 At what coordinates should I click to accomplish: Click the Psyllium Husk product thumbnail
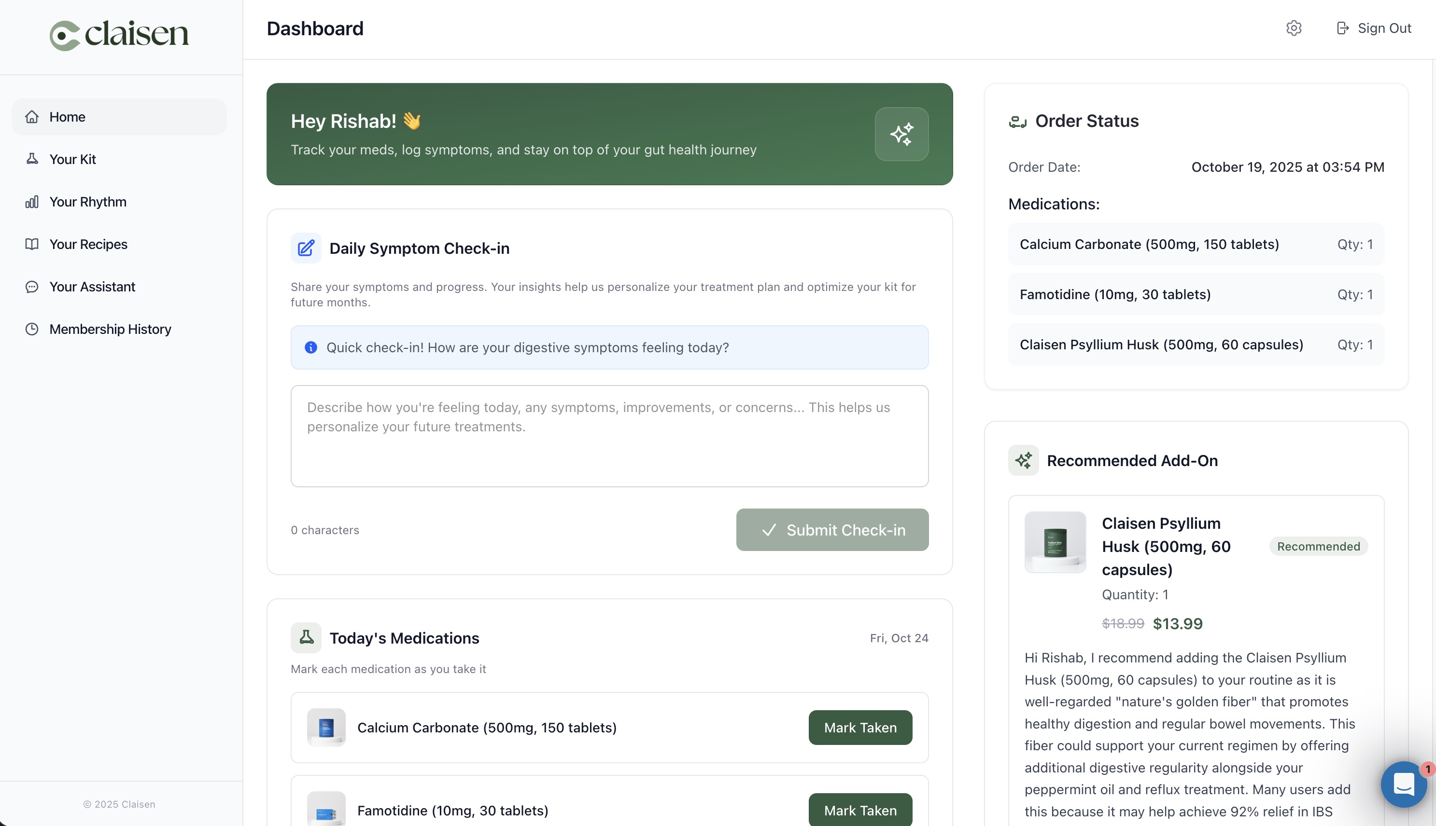pyautogui.click(x=1055, y=542)
